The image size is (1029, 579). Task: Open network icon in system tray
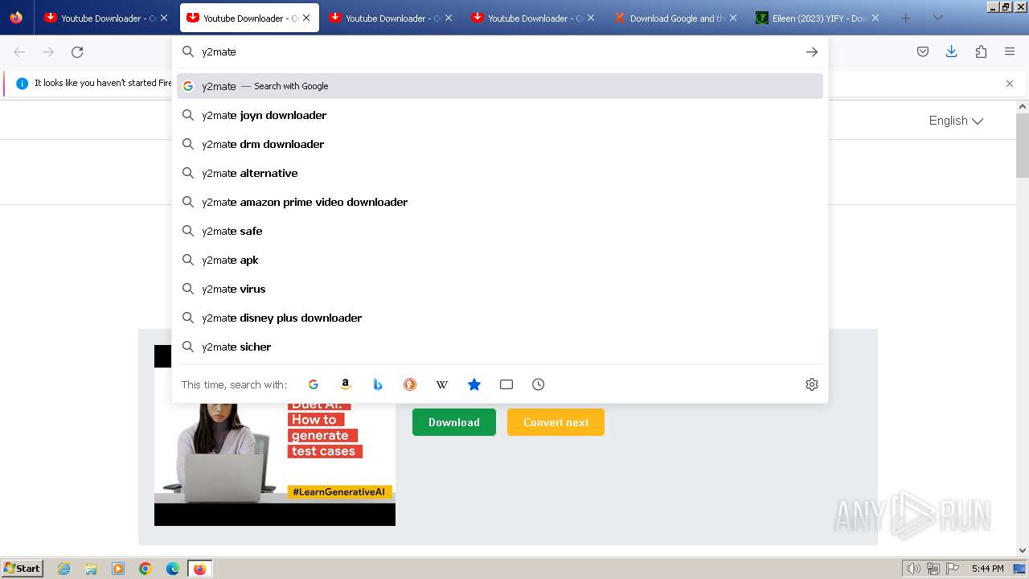933,569
